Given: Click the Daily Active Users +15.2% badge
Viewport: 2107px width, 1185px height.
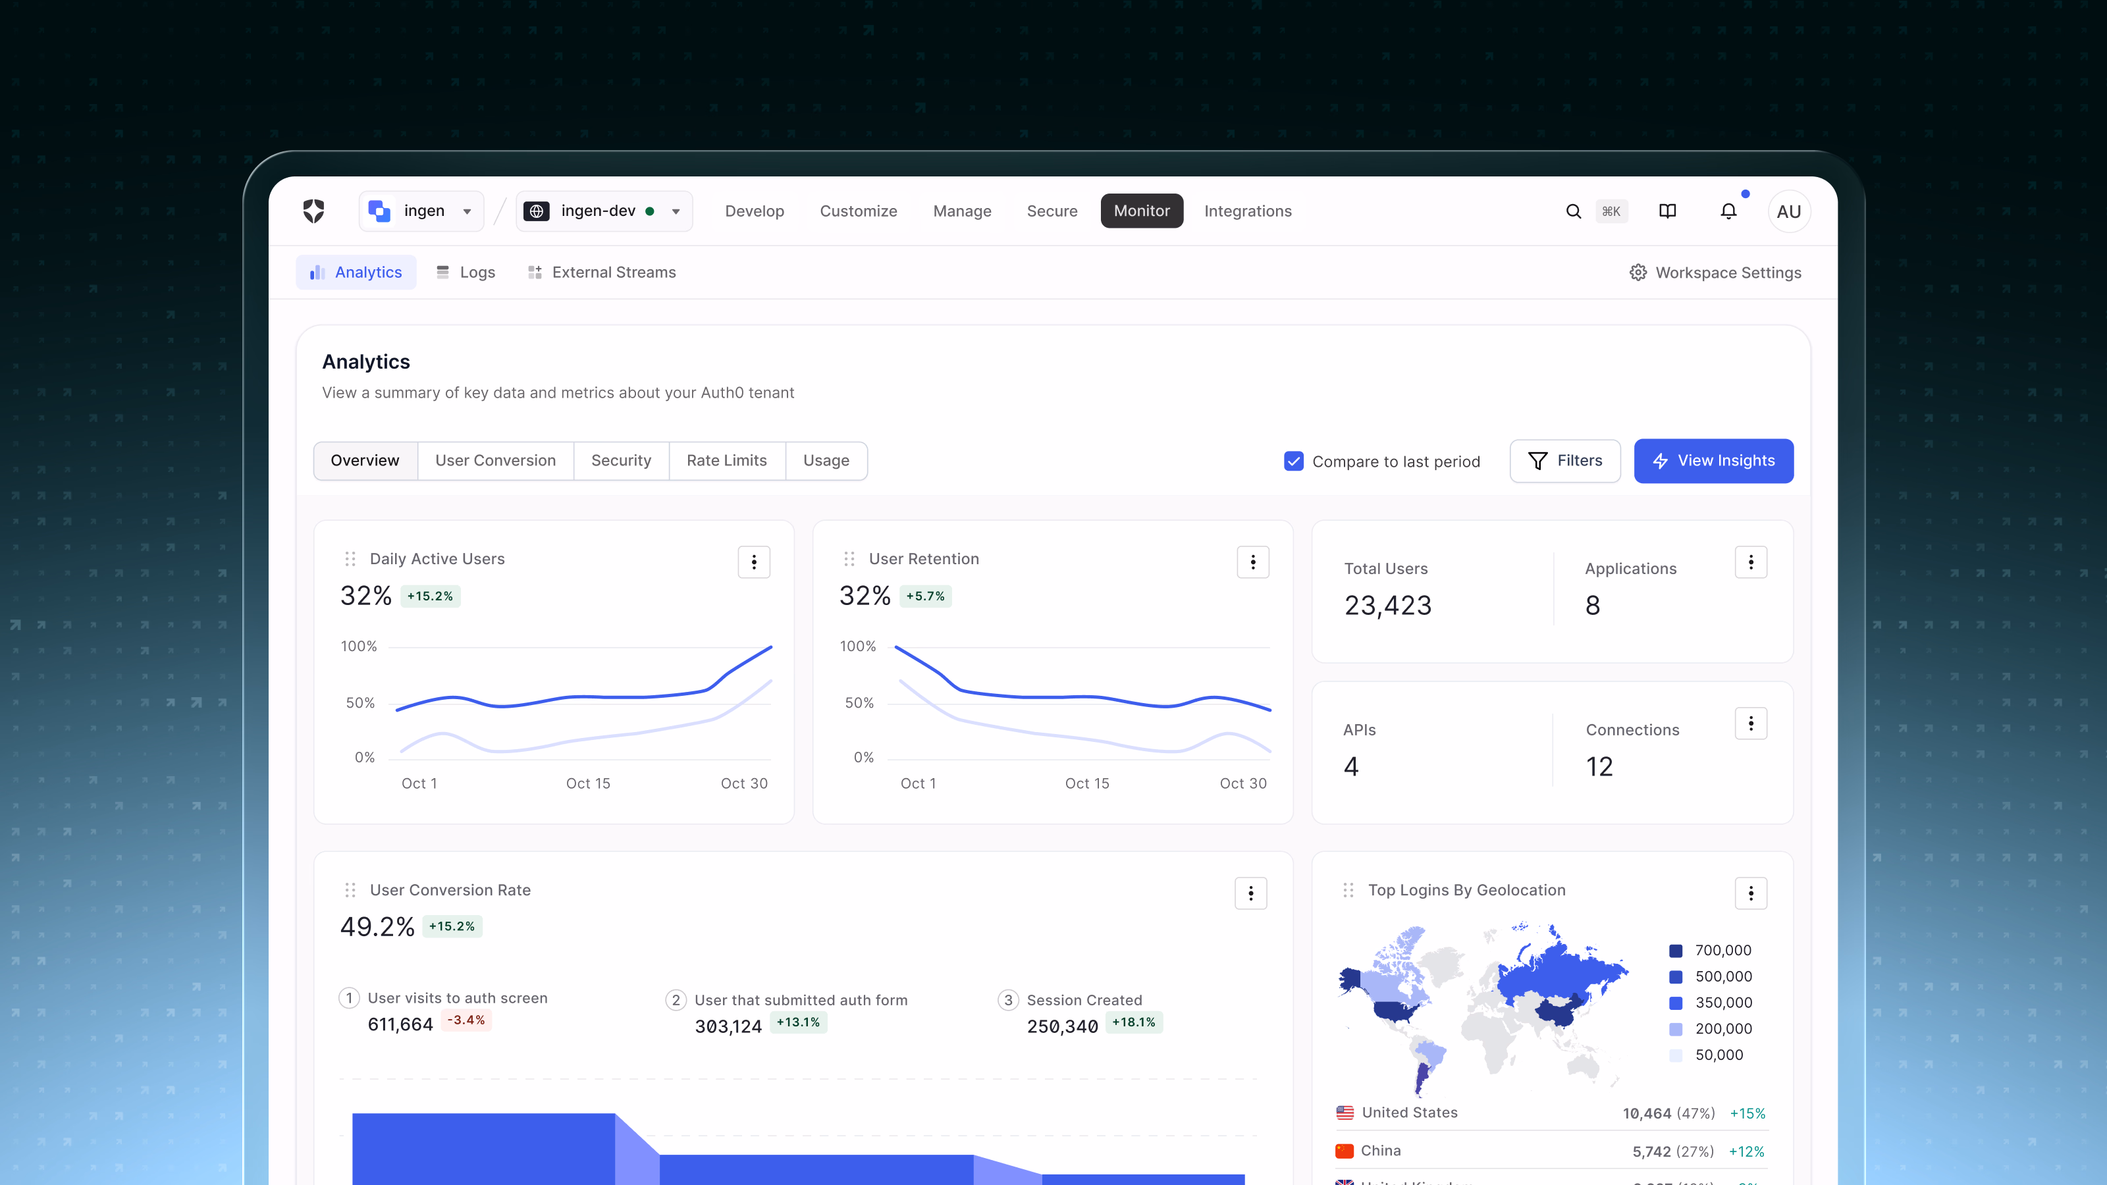Looking at the screenshot, I should click(430, 596).
